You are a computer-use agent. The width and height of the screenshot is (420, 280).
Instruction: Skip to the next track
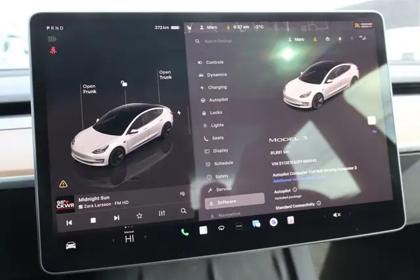(117, 218)
